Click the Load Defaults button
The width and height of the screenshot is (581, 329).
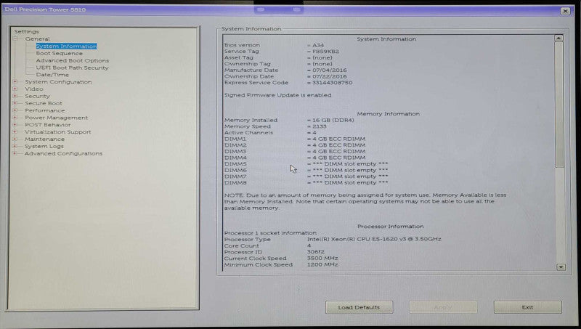[x=359, y=307]
